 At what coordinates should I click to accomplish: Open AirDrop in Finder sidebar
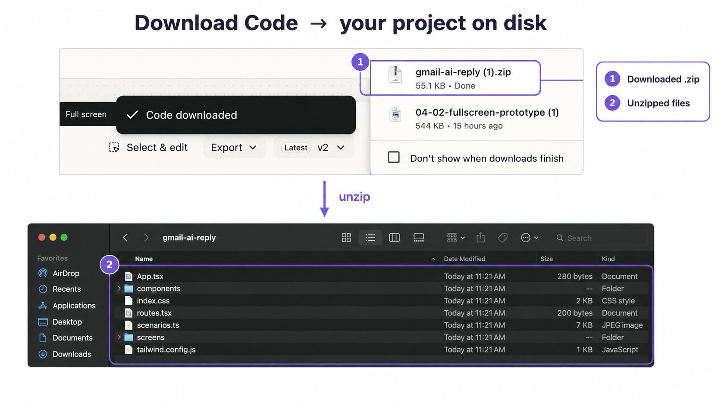(59, 273)
